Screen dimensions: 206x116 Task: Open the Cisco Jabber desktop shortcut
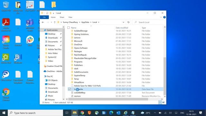click(6, 76)
